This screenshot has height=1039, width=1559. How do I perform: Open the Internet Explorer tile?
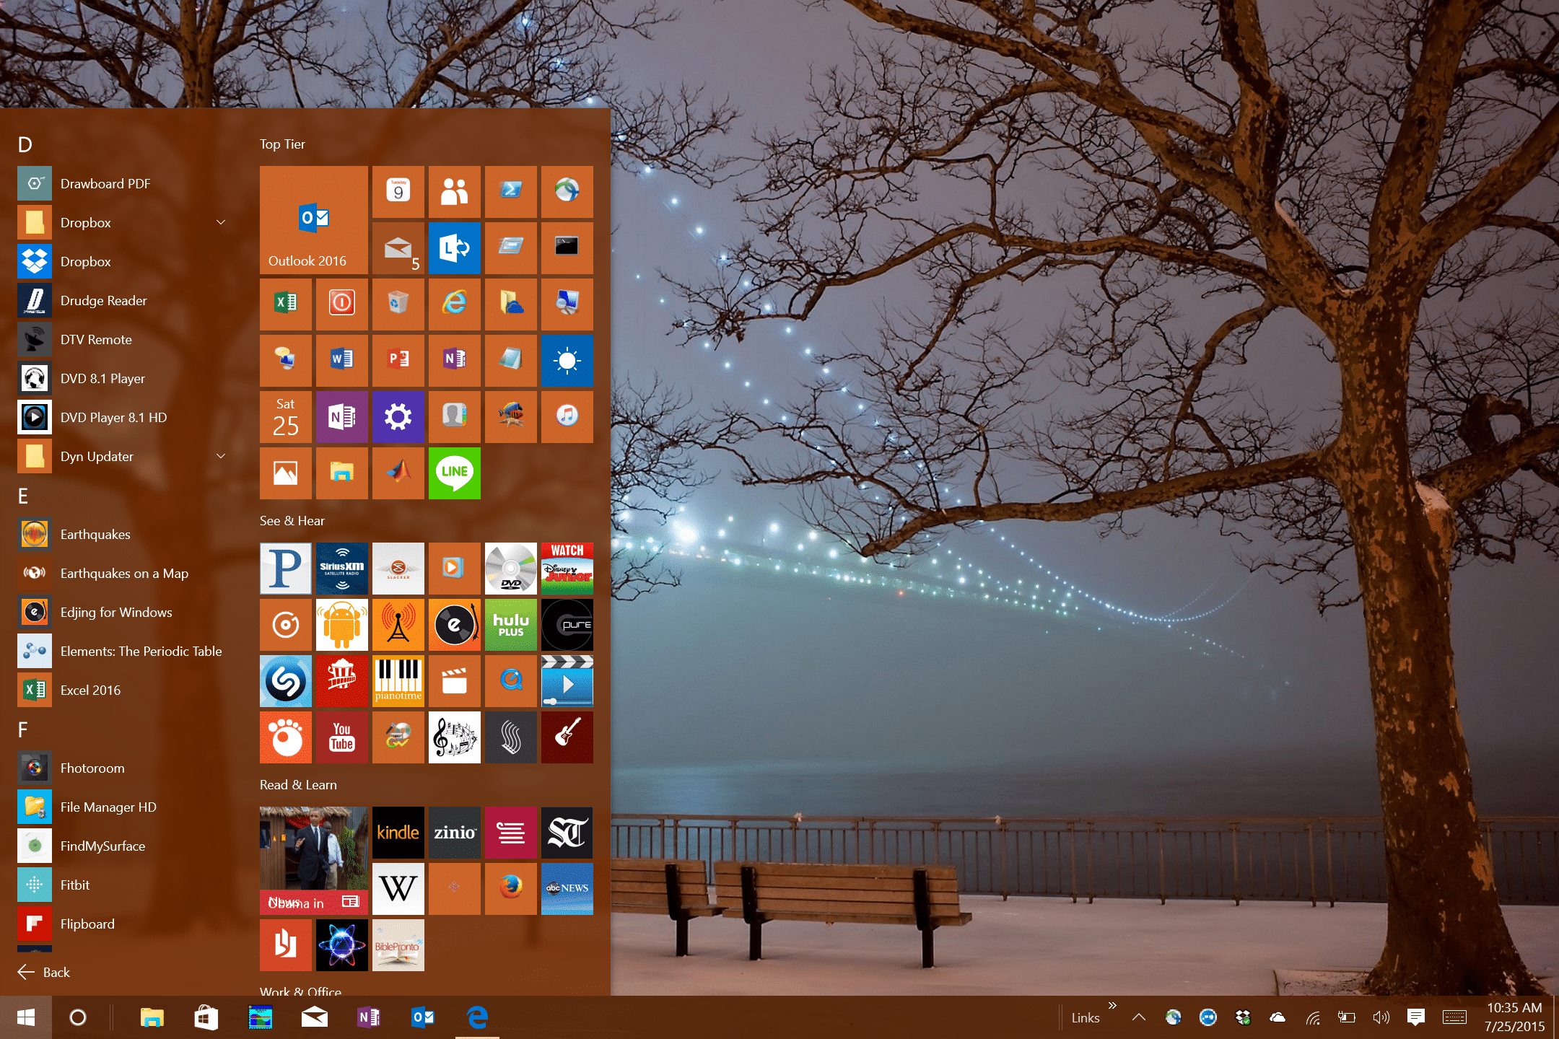(455, 304)
